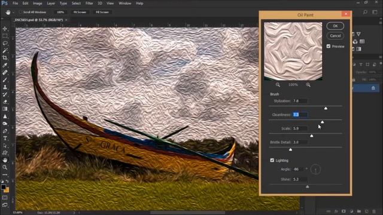This screenshot has width=383, height=215.
Task: Select the Zoom magnifier tool in toolbar
Action: click(5, 167)
